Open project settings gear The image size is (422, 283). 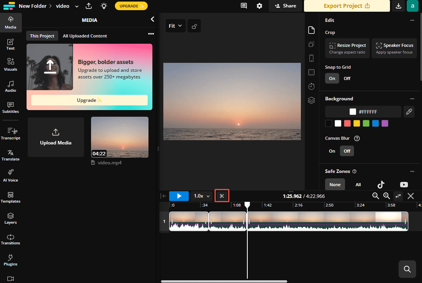pos(259,5)
